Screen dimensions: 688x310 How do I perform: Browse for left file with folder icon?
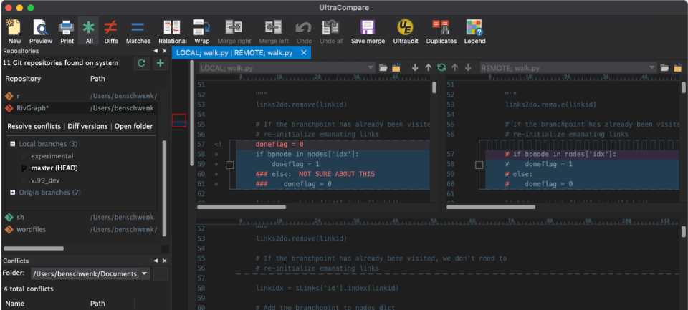(x=383, y=68)
